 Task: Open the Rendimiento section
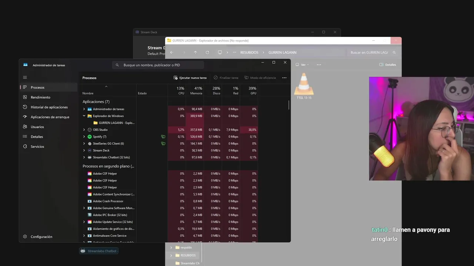(49, 97)
